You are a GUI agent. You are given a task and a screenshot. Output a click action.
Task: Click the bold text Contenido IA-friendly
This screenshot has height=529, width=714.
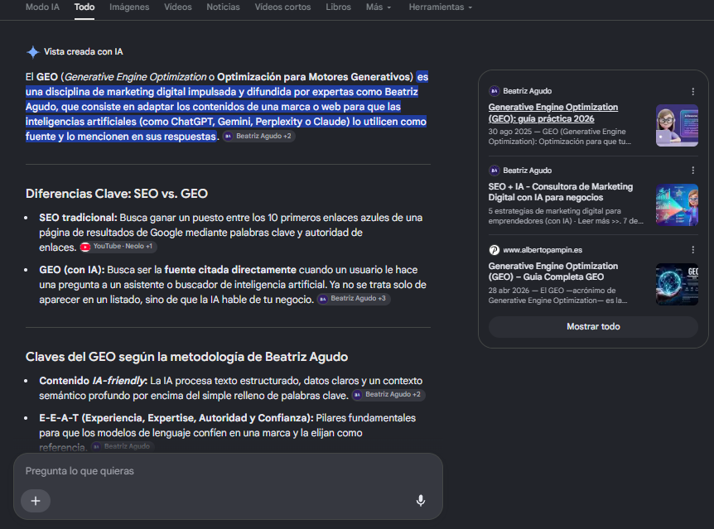click(93, 381)
